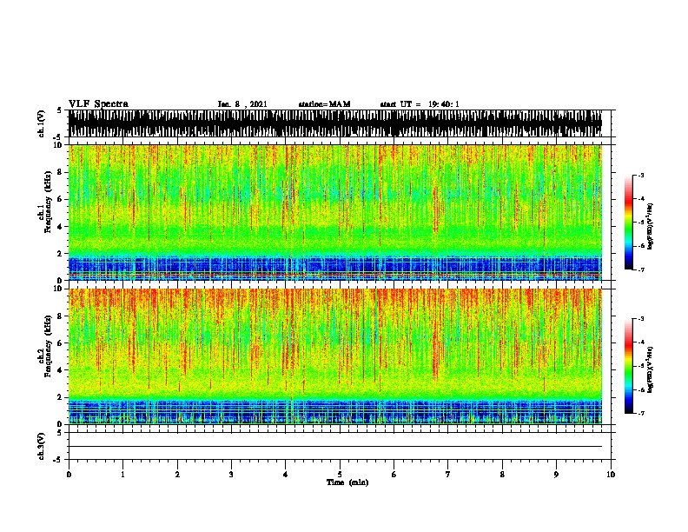688x532 pixels.
Task: Click the ch.1 frequency axis "6" tick label
Action: (61, 199)
